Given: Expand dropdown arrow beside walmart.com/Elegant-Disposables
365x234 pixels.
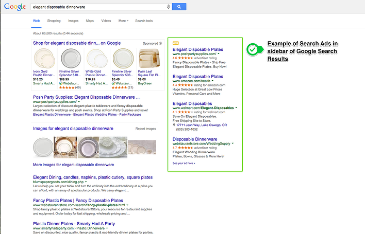Looking at the screenshot, I should coord(236,107).
